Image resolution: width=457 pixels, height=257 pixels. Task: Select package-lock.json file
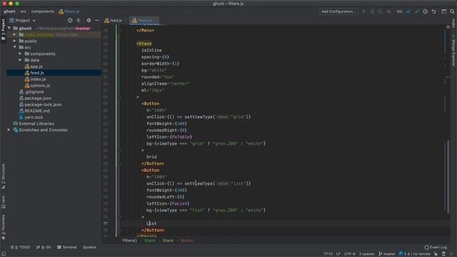(43, 105)
